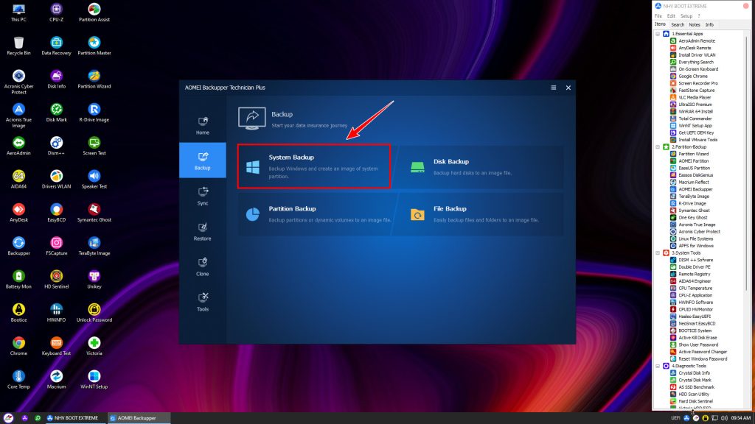Select Reset Windows Password in the tree
The image size is (755, 424).
pos(703,359)
